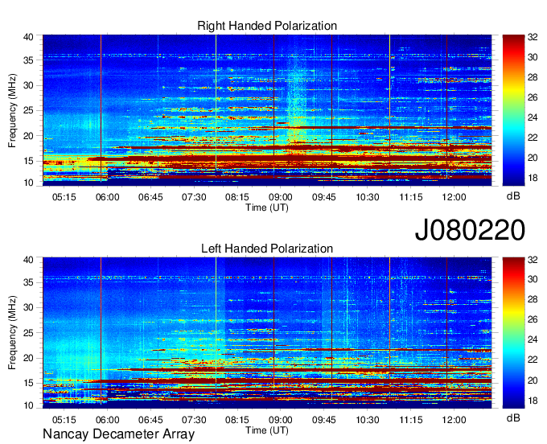Click the bottom colorbar's 'dB' unit label
This screenshot has height=444, width=547.
pos(513,418)
